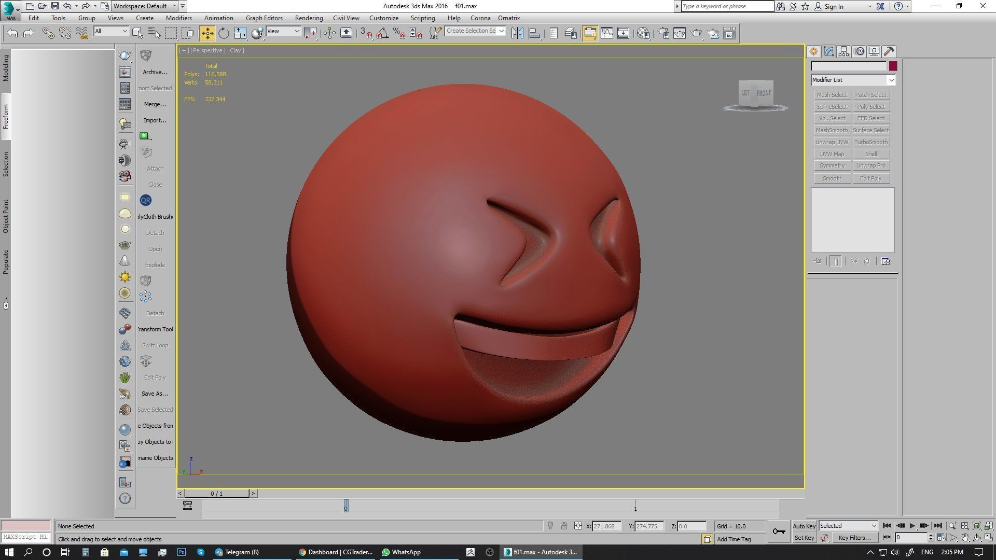This screenshot has height=560, width=996.
Task: Select the Freeform ribbon tab
Action: [x=6, y=116]
